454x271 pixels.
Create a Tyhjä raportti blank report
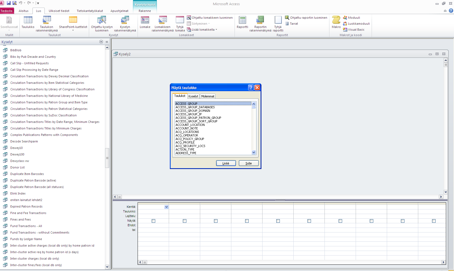[x=278, y=24]
